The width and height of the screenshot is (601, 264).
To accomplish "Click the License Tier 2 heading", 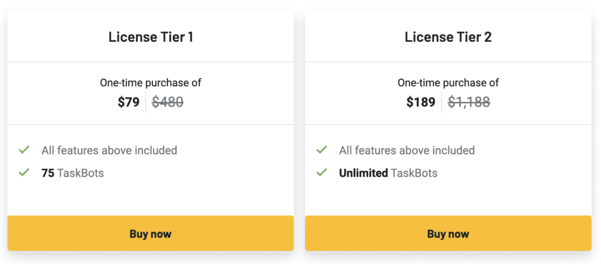I will (448, 37).
